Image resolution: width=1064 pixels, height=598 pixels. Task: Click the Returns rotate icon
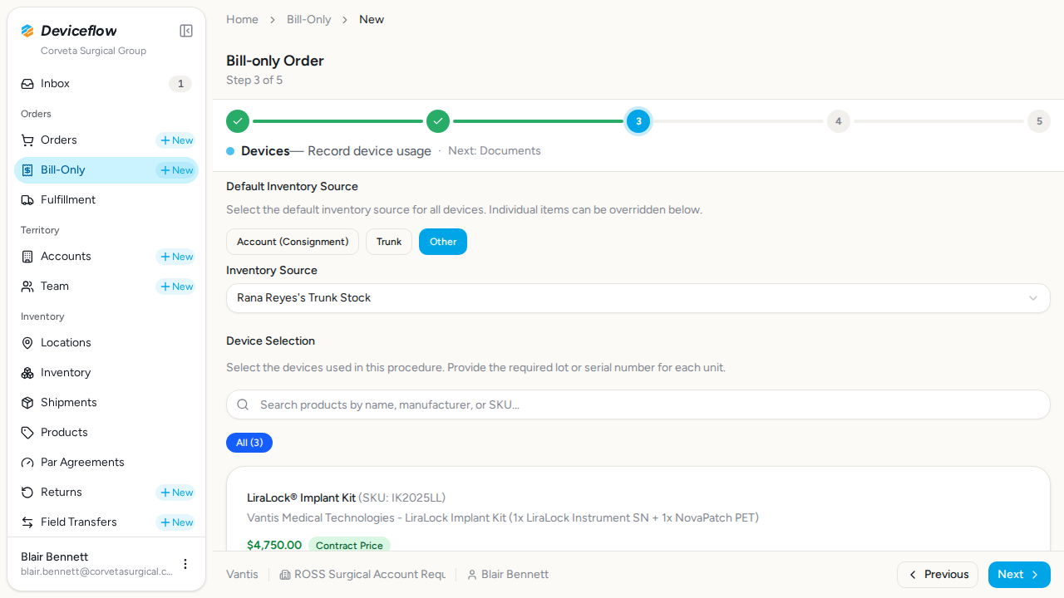27,493
